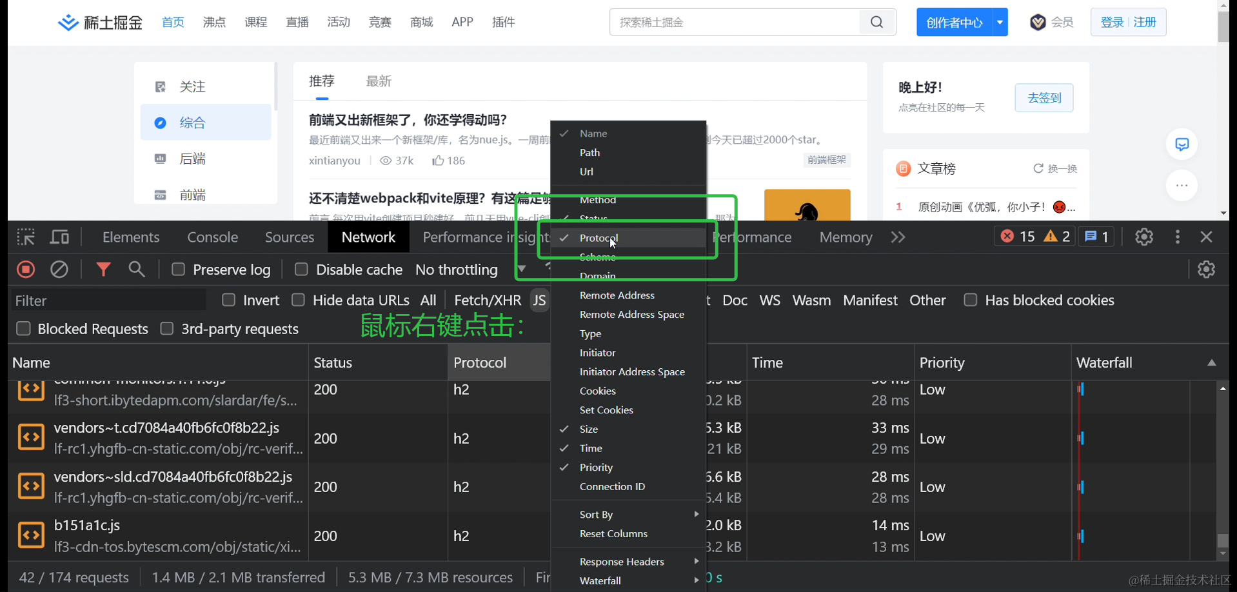This screenshot has height=592, width=1237.
Task: Toggle the network filter funnel icon
Action: click(x=103, y=270)
